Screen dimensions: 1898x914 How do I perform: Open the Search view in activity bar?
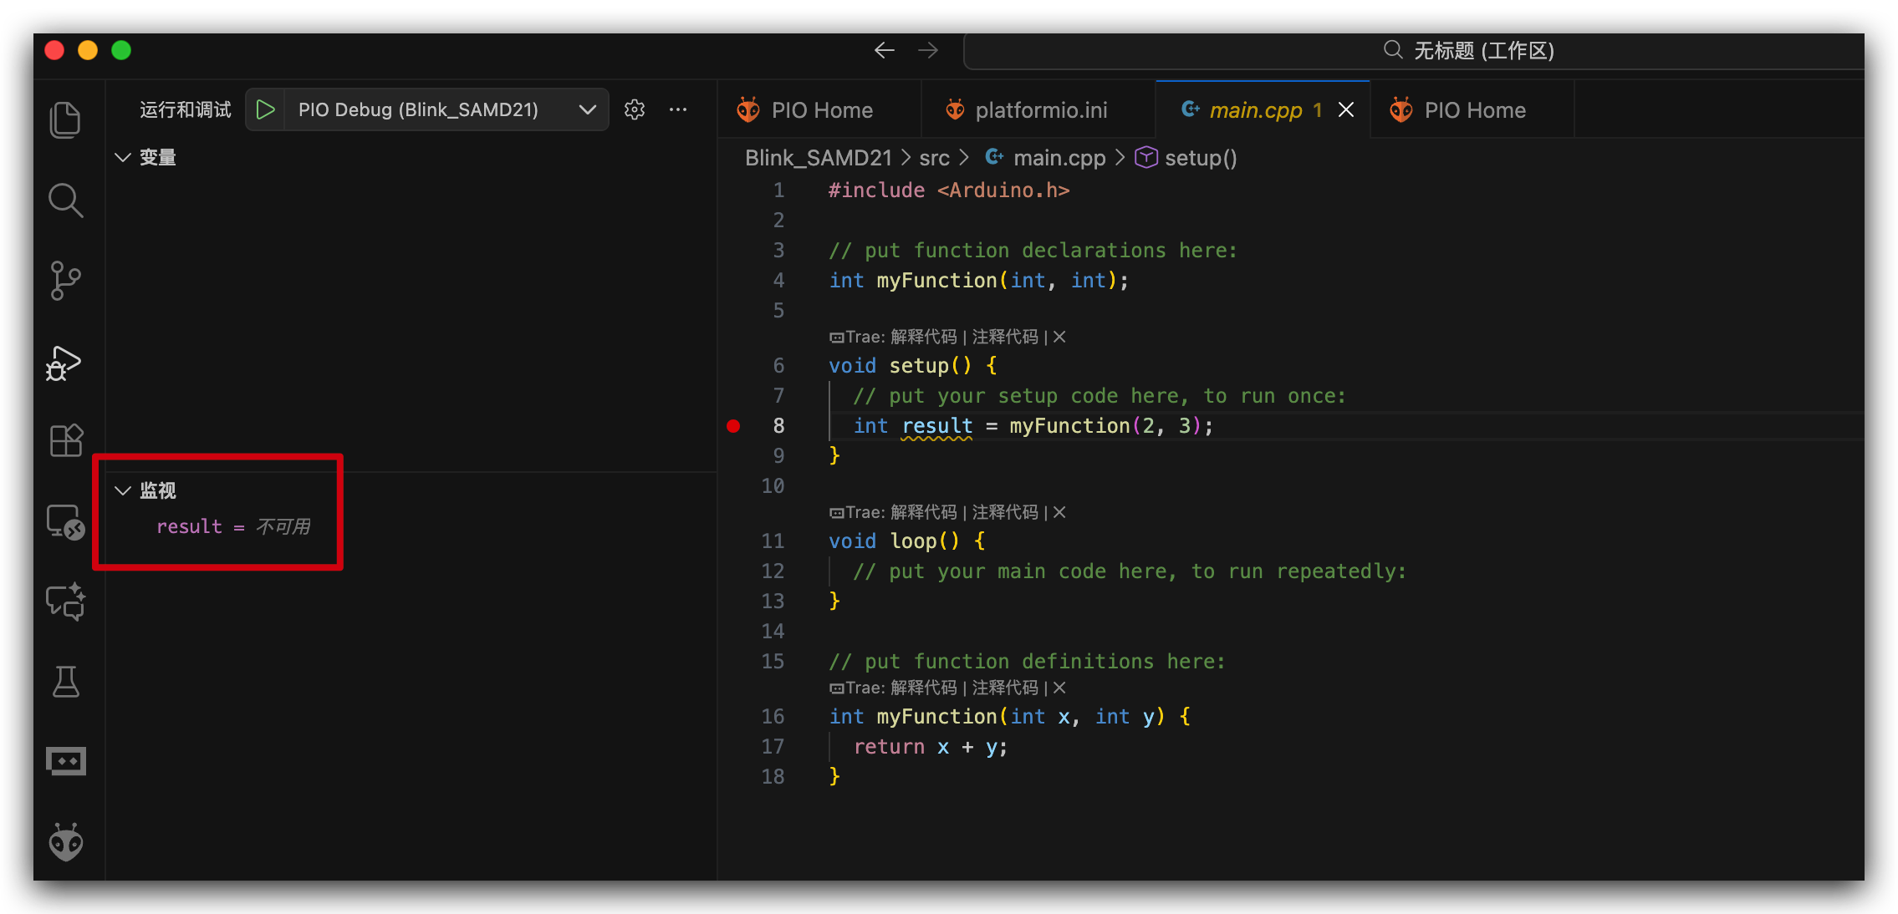click(x=65, y=201)
